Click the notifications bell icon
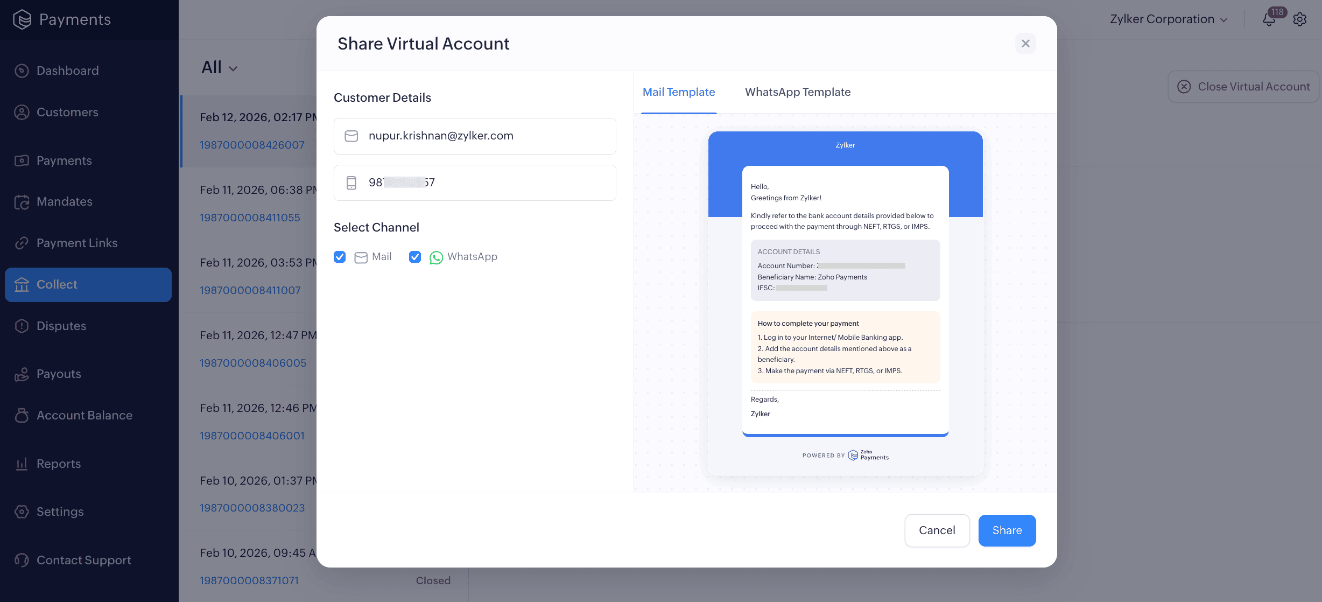Image resolution: width=1322 pixels, height=602 pixels. 1269,20
